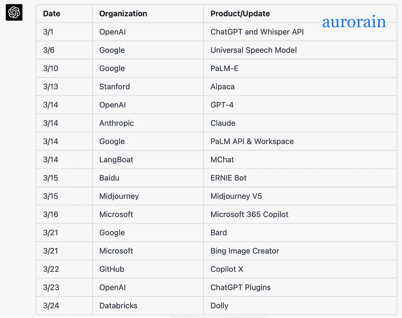This screenshot has width=402, height=318.
Task: Click the Alpaca product entry
Action: coord(222,87)
